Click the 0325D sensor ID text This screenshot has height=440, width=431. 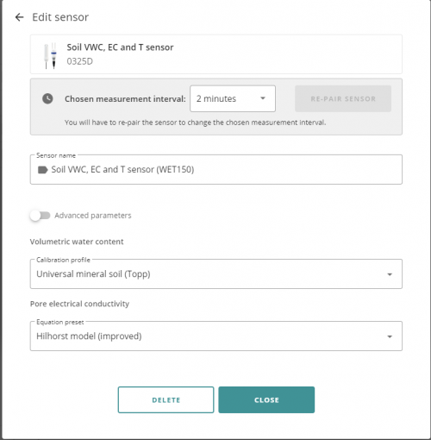[80, 61]
